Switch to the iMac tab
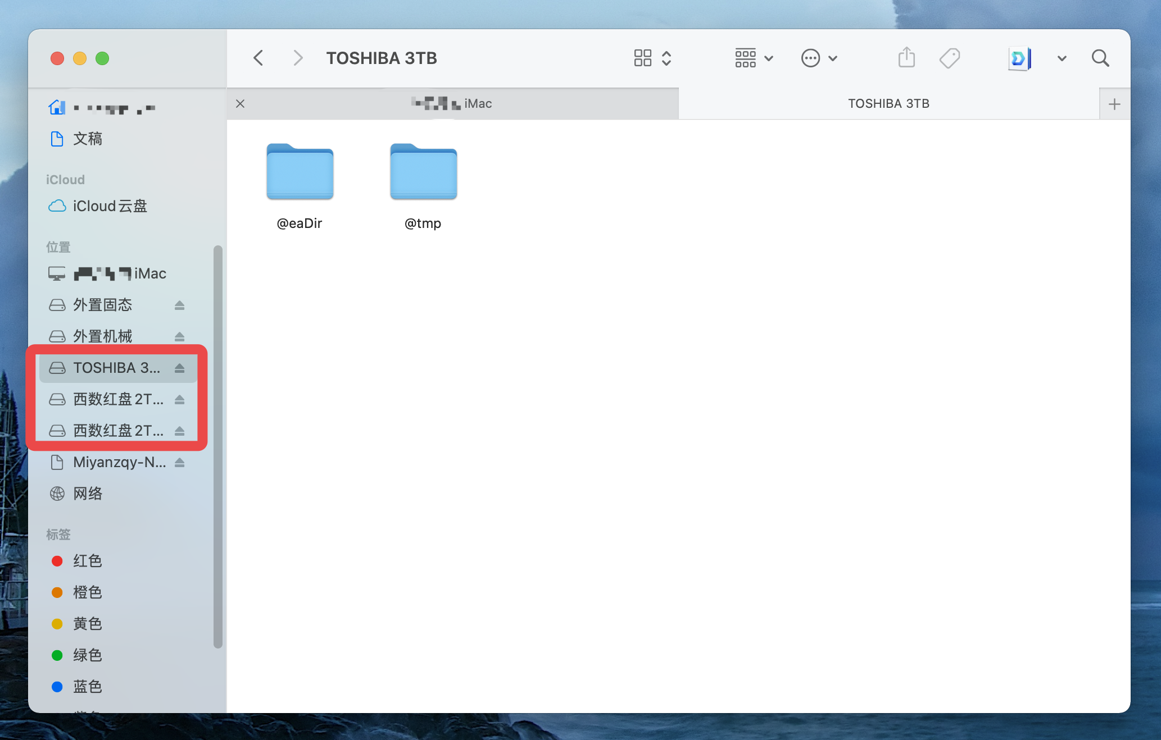Viewport: 1161px width, 740px height. click(453, 103)
